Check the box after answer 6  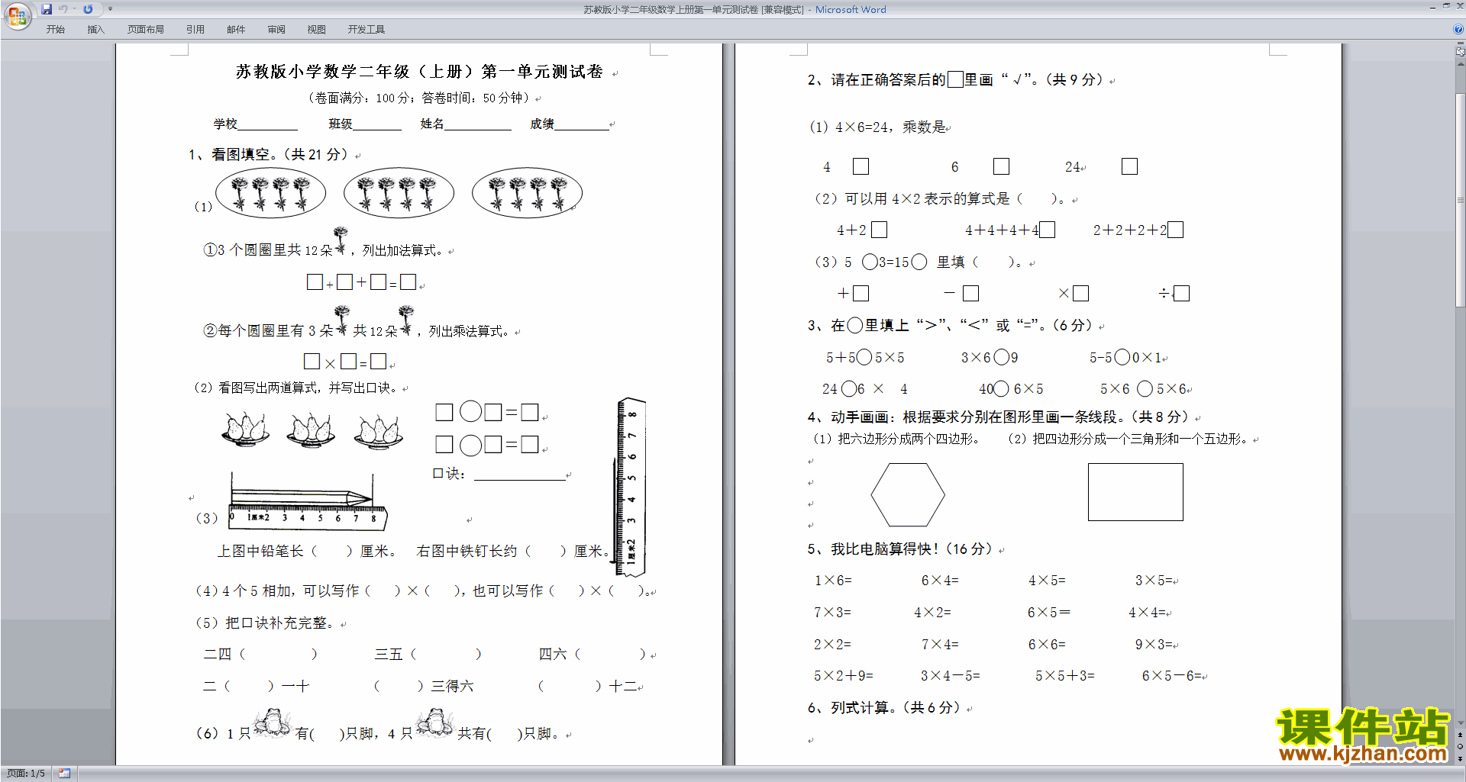coord(1001,166)
